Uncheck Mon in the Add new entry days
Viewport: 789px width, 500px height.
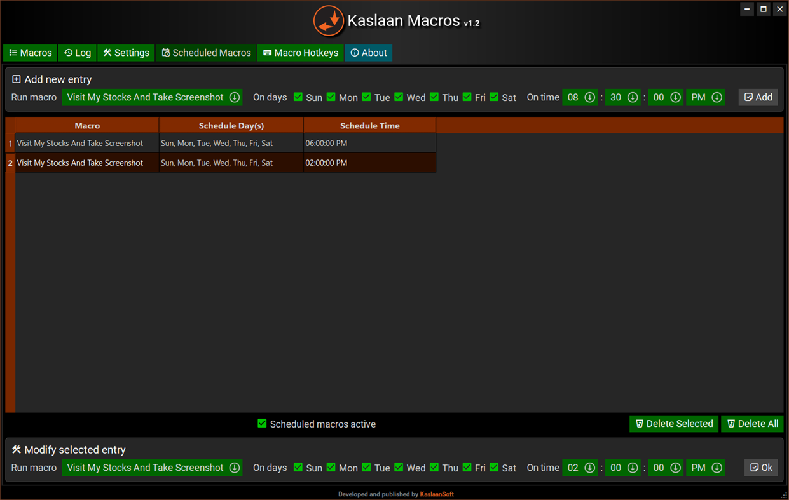click(331, 97)
